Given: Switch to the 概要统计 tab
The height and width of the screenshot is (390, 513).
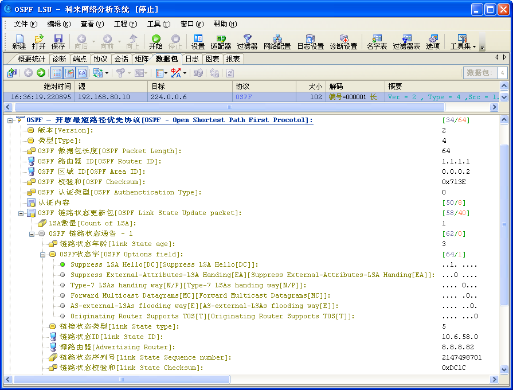Looking at the screenshot, I should [31, 58].
